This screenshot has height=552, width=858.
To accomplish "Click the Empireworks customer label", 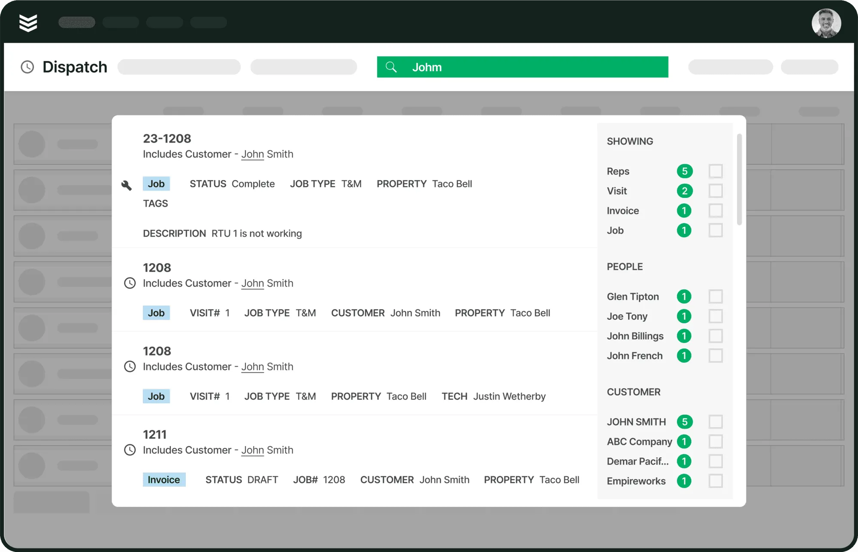I will coord(636,481).
